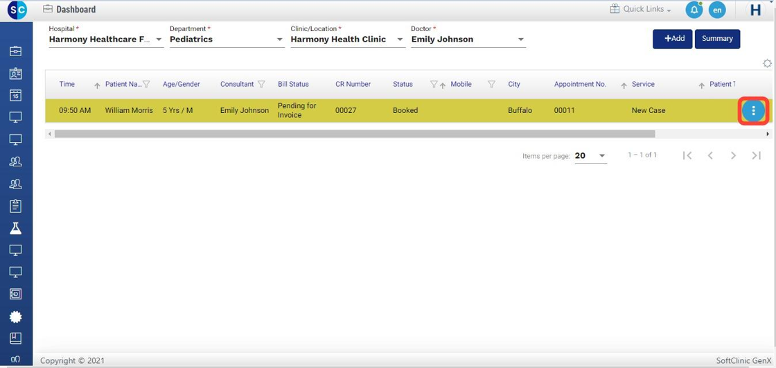Change the items per page dropdown
This screenshot has height=368, width=776.
[x=590, y=156]
